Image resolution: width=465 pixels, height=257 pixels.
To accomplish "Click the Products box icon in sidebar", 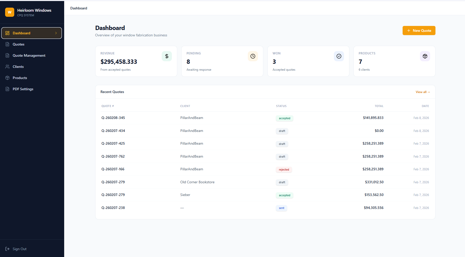I will (x=7, y=78).
